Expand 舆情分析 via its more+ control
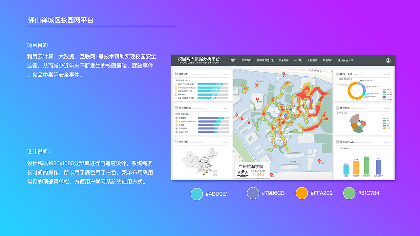Screen dimensions: 420x236 (x=225, y=74)
